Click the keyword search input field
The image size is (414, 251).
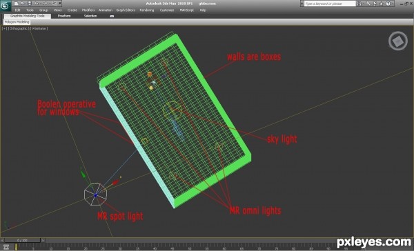point(330,3)
